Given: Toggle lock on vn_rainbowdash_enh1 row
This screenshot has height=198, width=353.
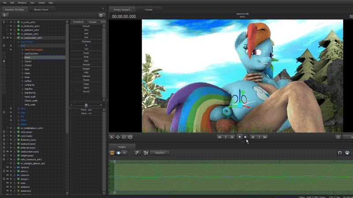Looking at the screenshot, I should (4, 38).
